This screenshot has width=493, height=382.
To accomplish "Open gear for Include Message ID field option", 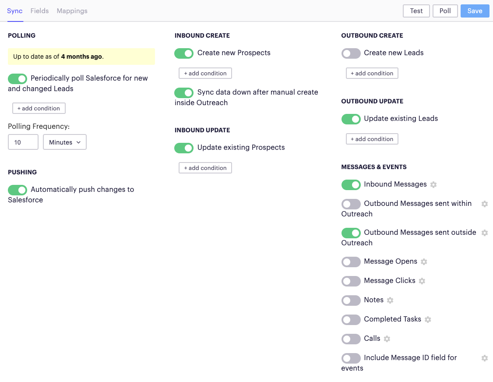I will [x=485, y=358].
